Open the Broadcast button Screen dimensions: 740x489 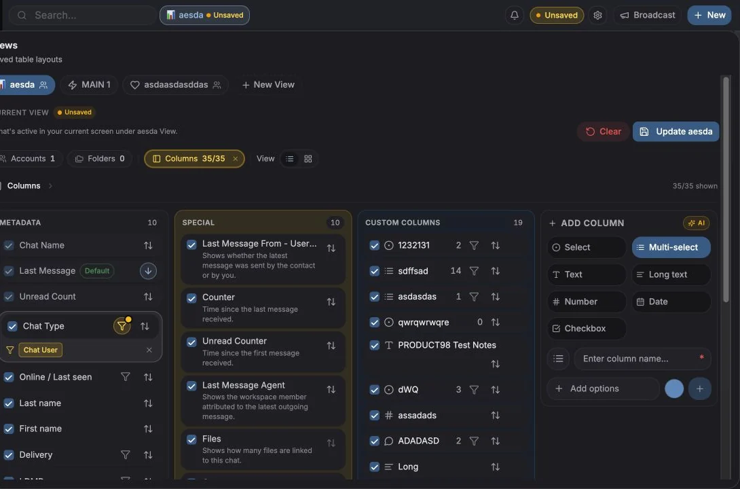click(x=648, y=15)
